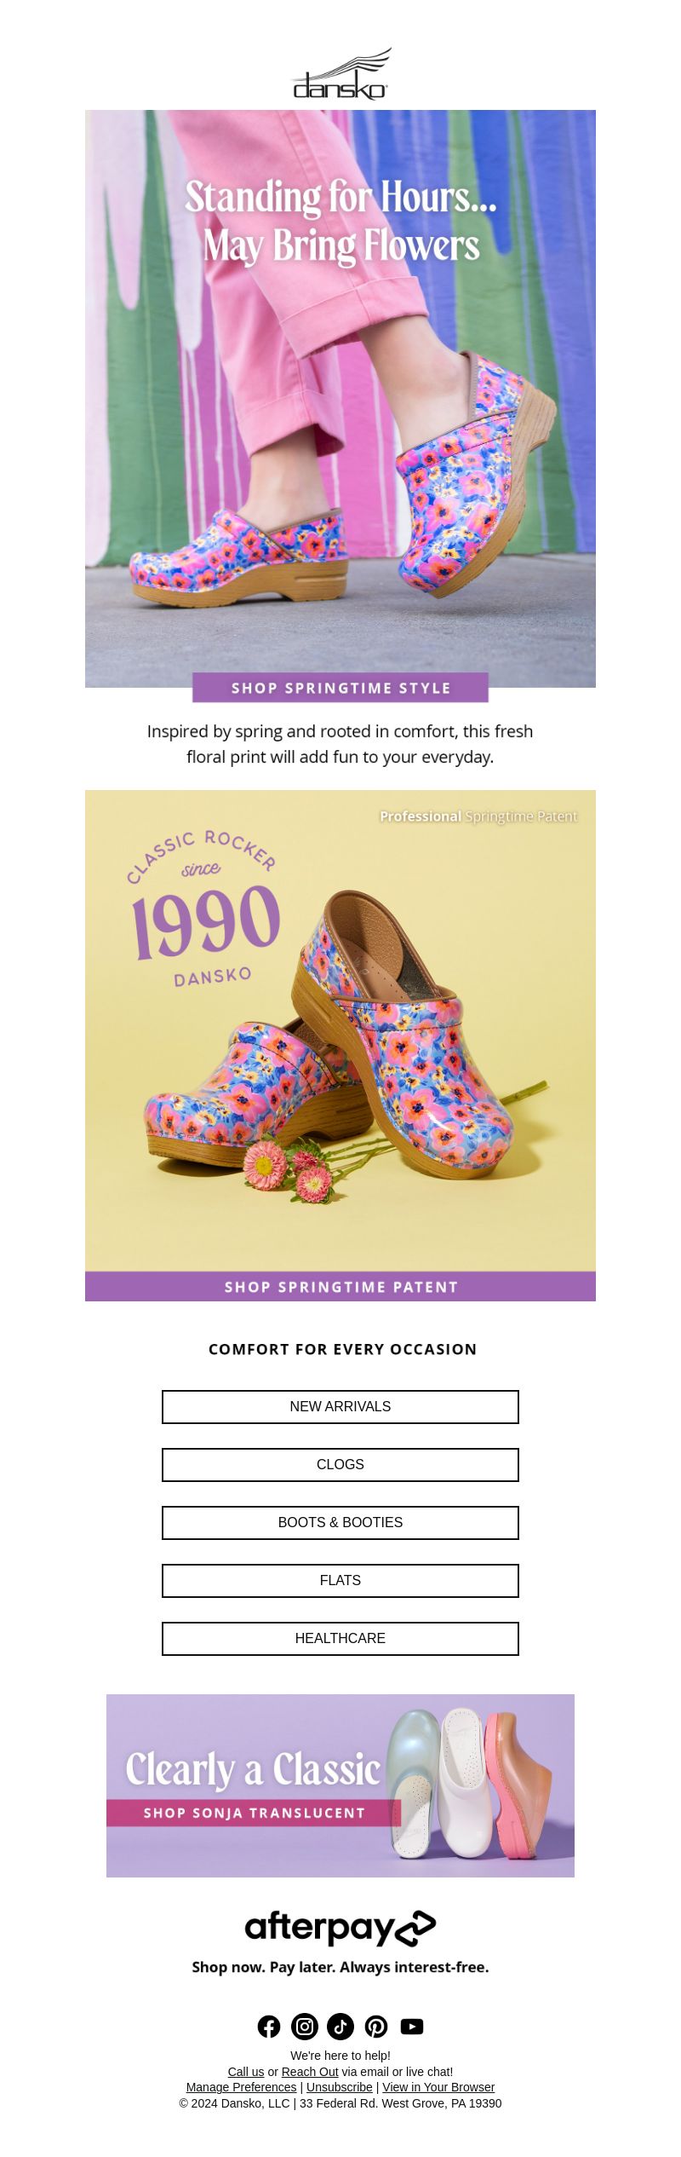
Task: Open the Pinterest social icon
Action: 376,2027
